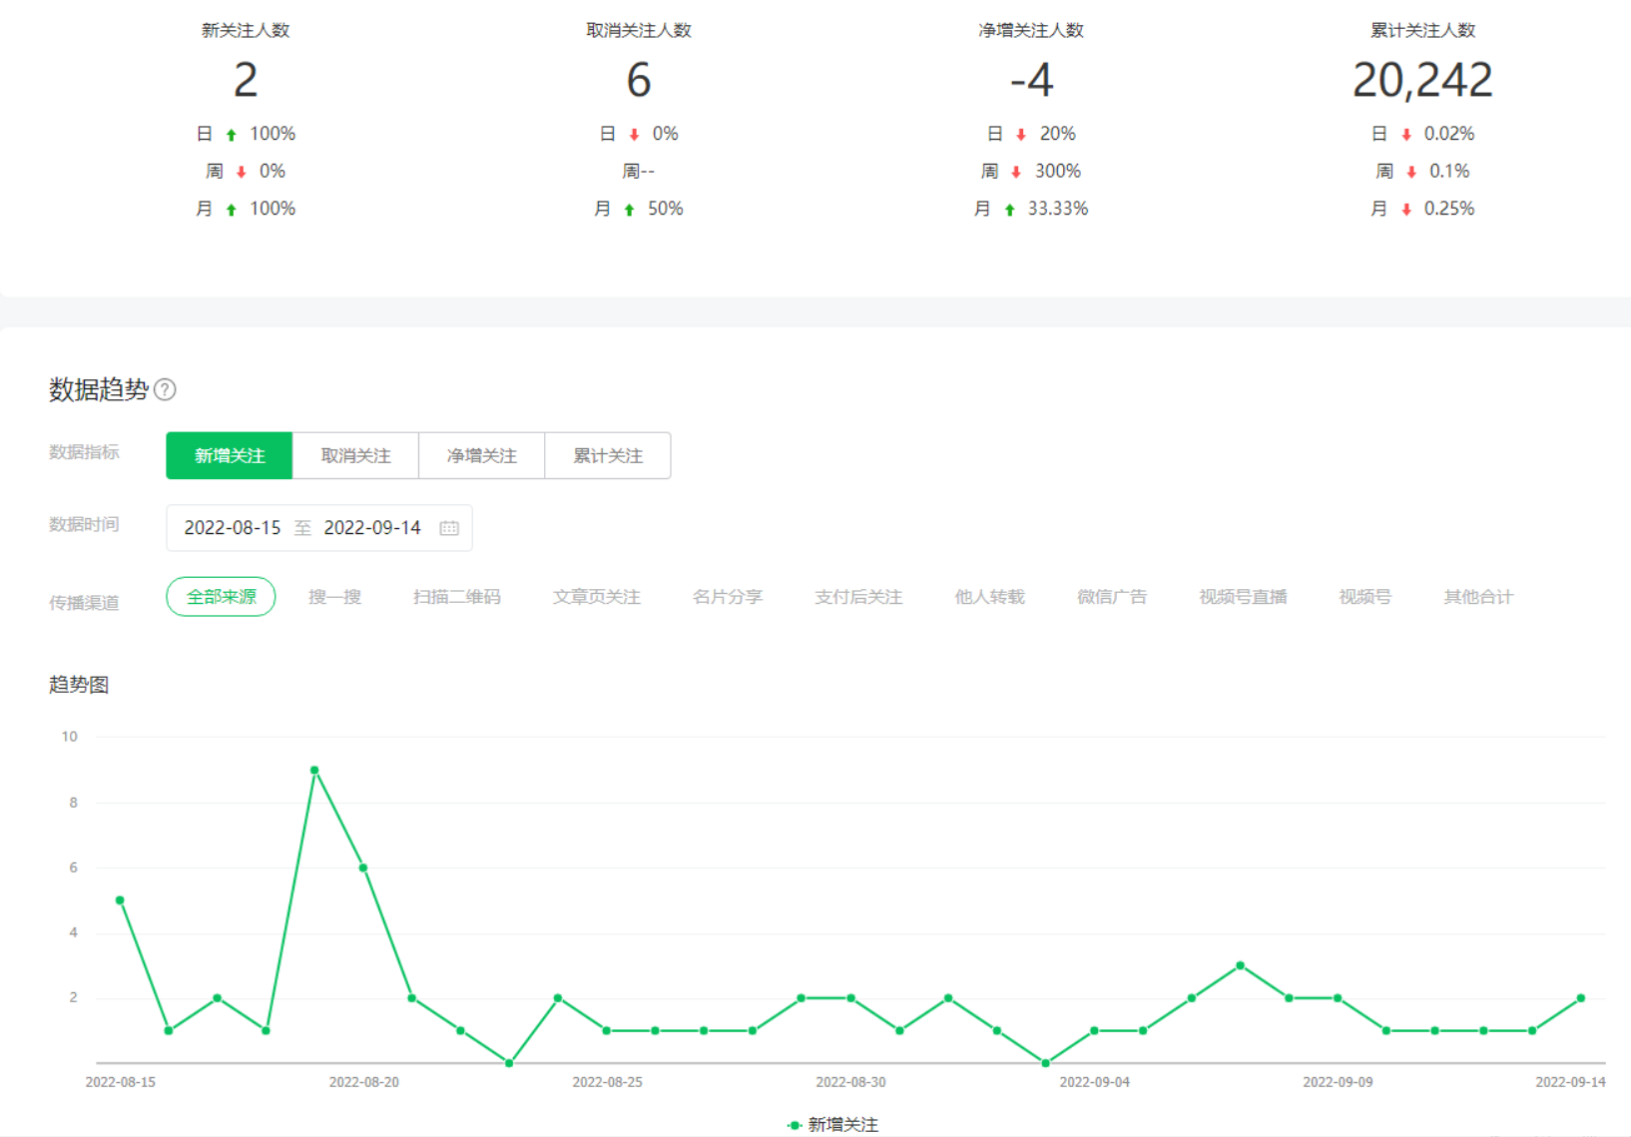Screen dimensions: 1631x1137
Task: Filter by 其他合计 channel
Action: (1478, 597)
